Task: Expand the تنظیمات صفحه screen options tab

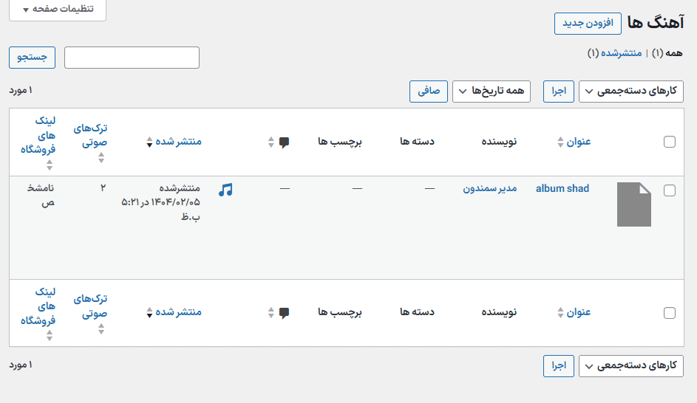Action: point(58,10)
